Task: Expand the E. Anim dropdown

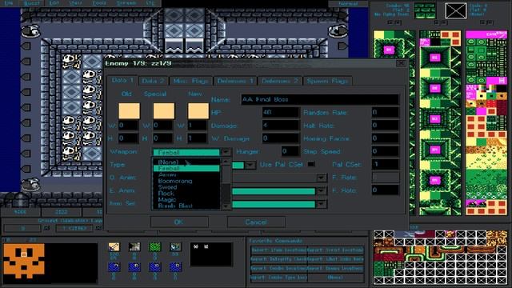Action: click(x=322, y=190)
